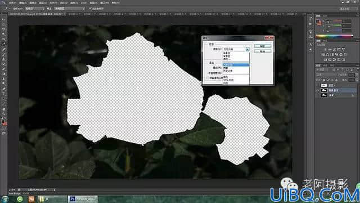Select the Pen tool in toolbar

pyautogui.click(x=4, y=89)
